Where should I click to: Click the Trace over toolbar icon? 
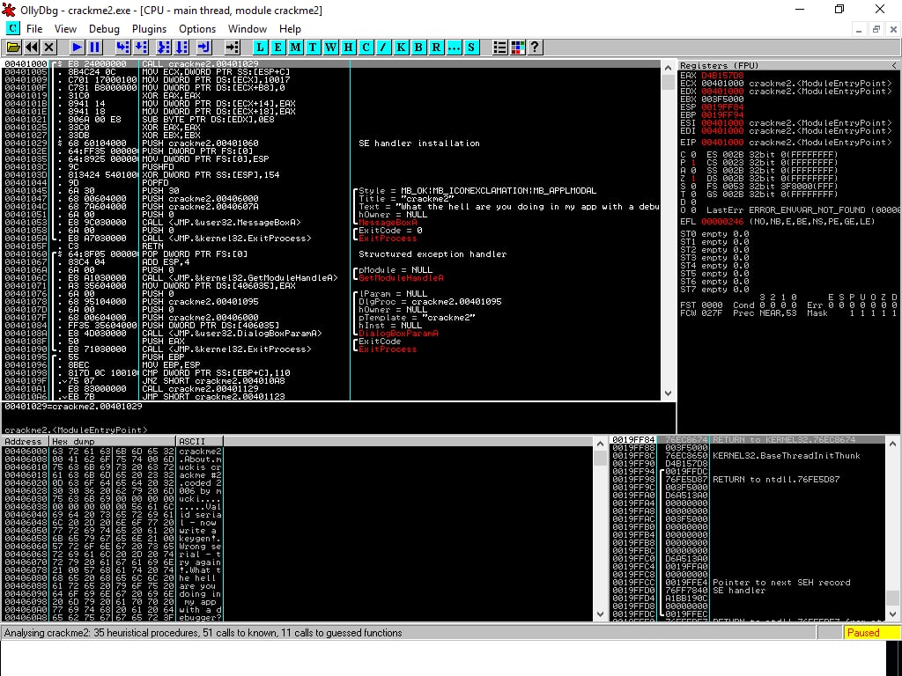(x=181, y=48)
